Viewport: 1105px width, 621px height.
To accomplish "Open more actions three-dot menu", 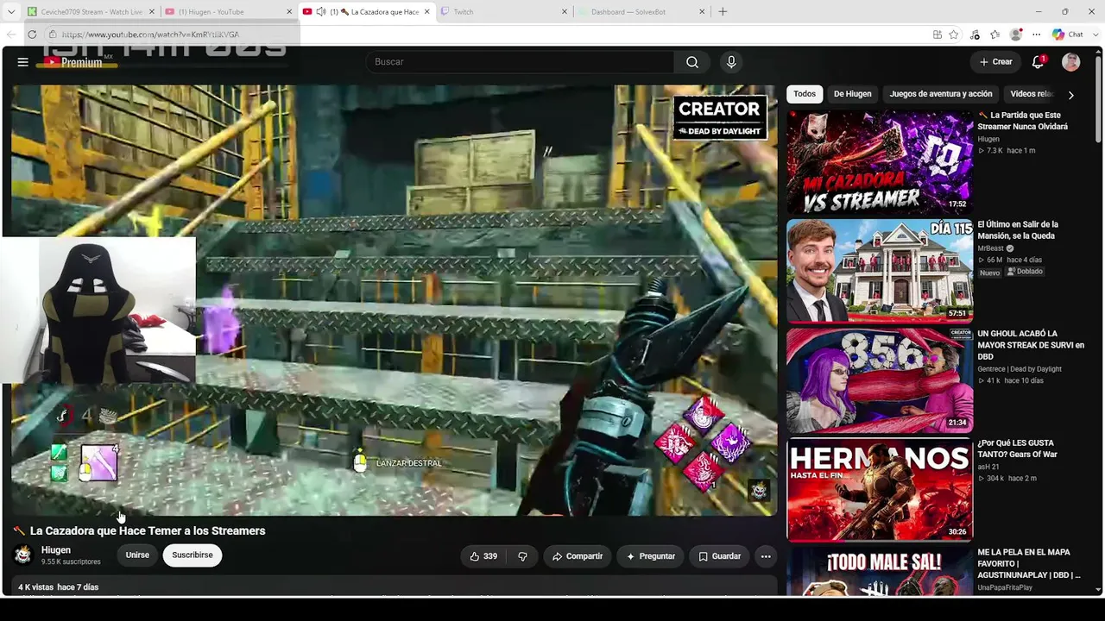I will pos(766,556).
